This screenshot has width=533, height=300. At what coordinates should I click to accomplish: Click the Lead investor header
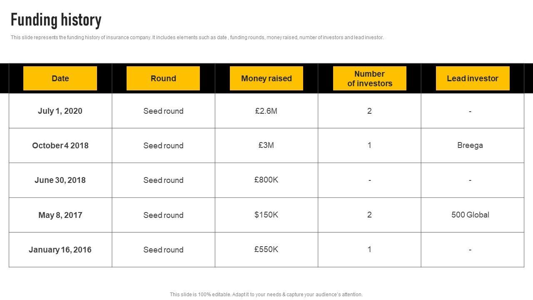click(x=472, y=78)
